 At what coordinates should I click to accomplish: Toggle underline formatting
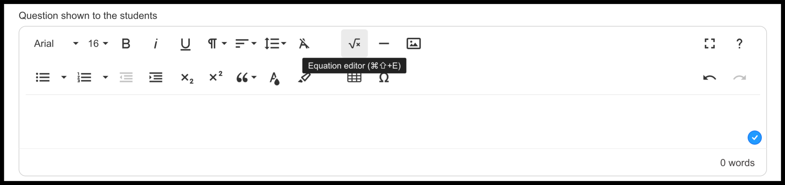[185, 44]
